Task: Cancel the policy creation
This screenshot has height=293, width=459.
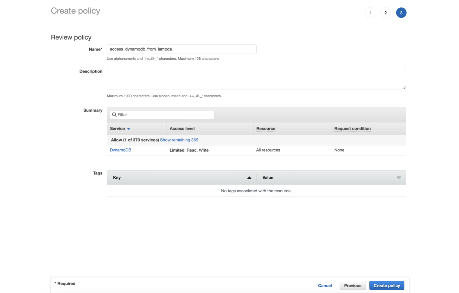Action: (325, 286)
